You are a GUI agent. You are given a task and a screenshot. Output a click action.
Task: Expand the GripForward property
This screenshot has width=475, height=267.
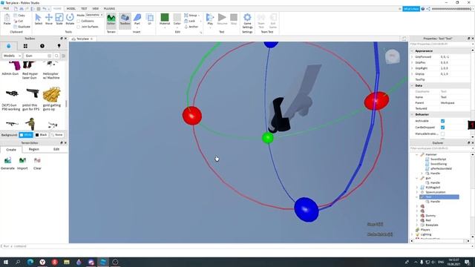[x=412, y=57]
